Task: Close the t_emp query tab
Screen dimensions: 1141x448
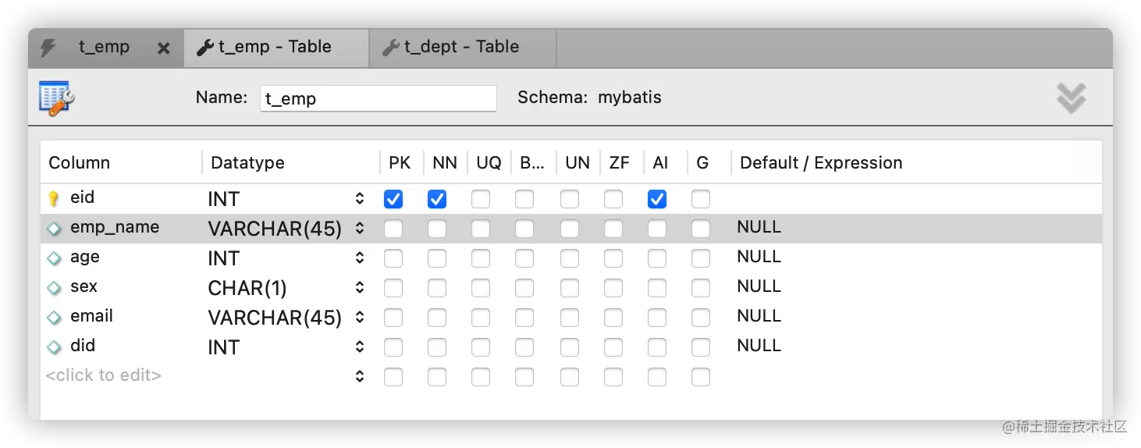Action: click(163, 48)
